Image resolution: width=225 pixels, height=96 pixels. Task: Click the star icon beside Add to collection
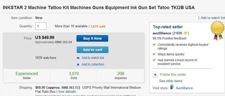coord(78,64)
